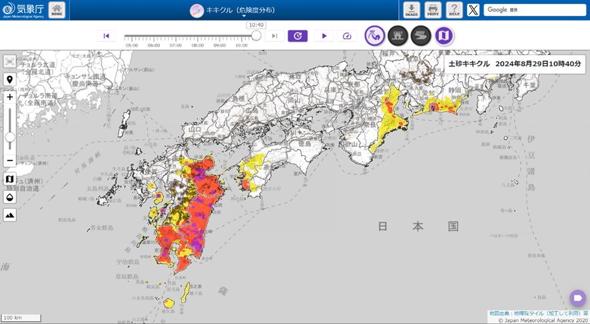Toggle the landslide risk layer button
The width and height of the screenshot is (590, 324).
375,36
